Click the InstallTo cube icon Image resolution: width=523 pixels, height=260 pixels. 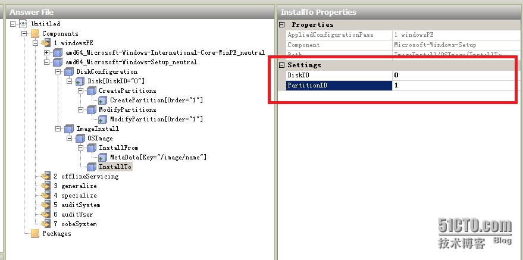pos(92,167)
